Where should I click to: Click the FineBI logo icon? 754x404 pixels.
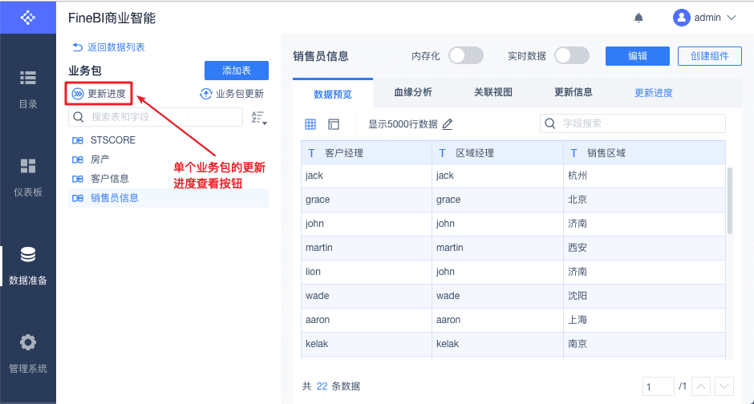28,17
